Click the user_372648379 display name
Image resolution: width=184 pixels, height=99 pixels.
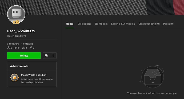(21, 31)
